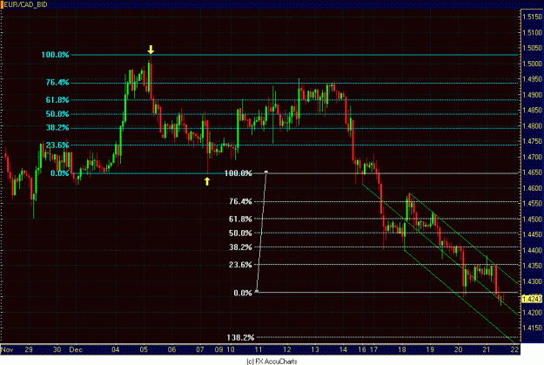
Task: Click the 30 date axis label
Action: (x=57, y=349)
